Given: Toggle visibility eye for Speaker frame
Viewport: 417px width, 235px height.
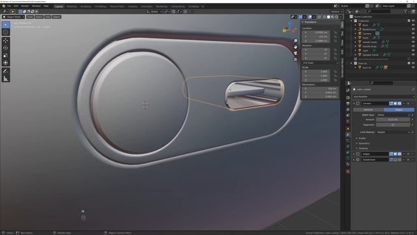Looking at the screenshot, I should (413, 55).
